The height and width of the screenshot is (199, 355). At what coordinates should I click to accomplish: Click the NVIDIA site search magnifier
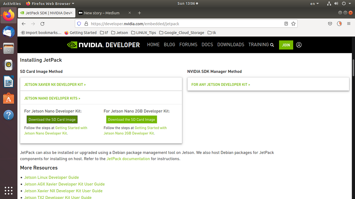click(x=272, y=45)
